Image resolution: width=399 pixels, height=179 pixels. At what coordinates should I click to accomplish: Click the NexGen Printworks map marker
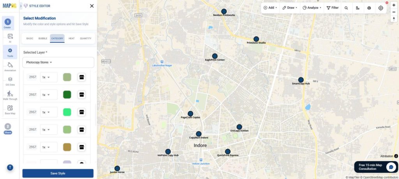coord(224,11)
